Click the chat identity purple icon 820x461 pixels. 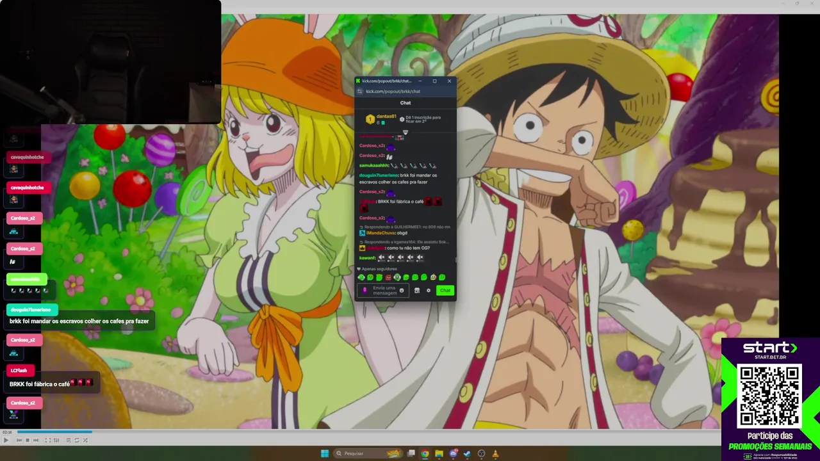[365, 290]
